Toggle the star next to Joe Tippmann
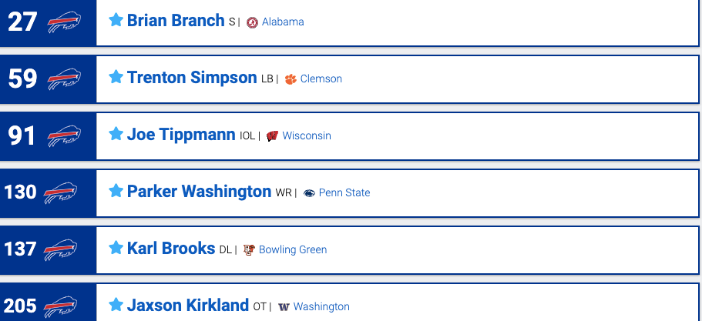Viewport: 702px width, 321px height. [116, 133]
